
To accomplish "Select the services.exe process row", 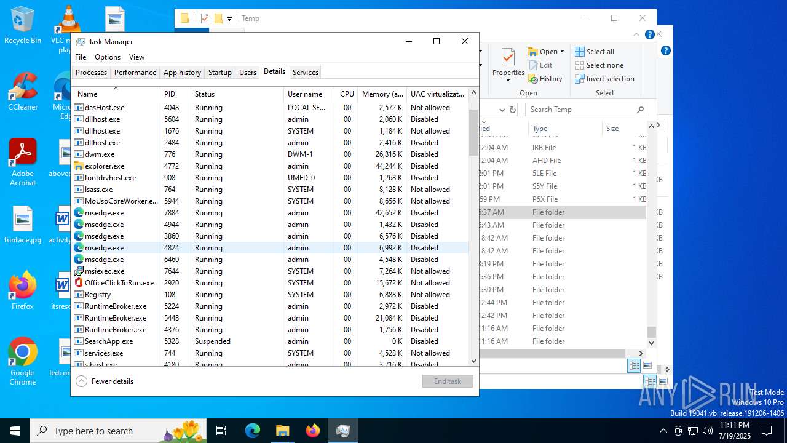I will coord(270,353).
